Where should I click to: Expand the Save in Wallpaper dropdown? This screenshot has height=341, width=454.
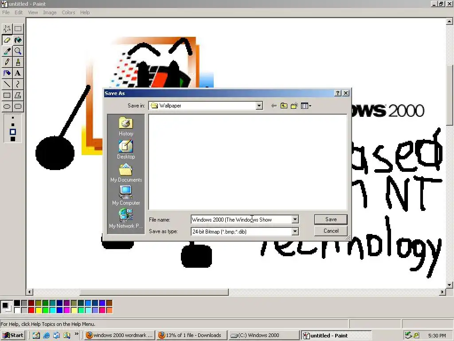259,106
